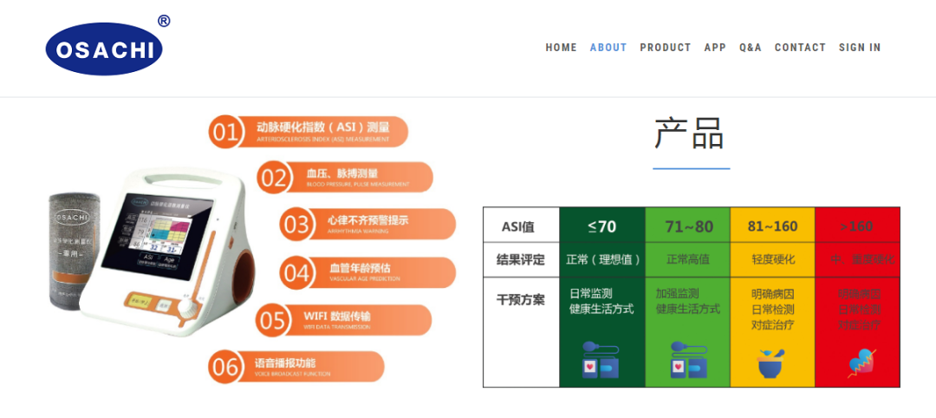Click the white rotary knob on device

(189, 308)
